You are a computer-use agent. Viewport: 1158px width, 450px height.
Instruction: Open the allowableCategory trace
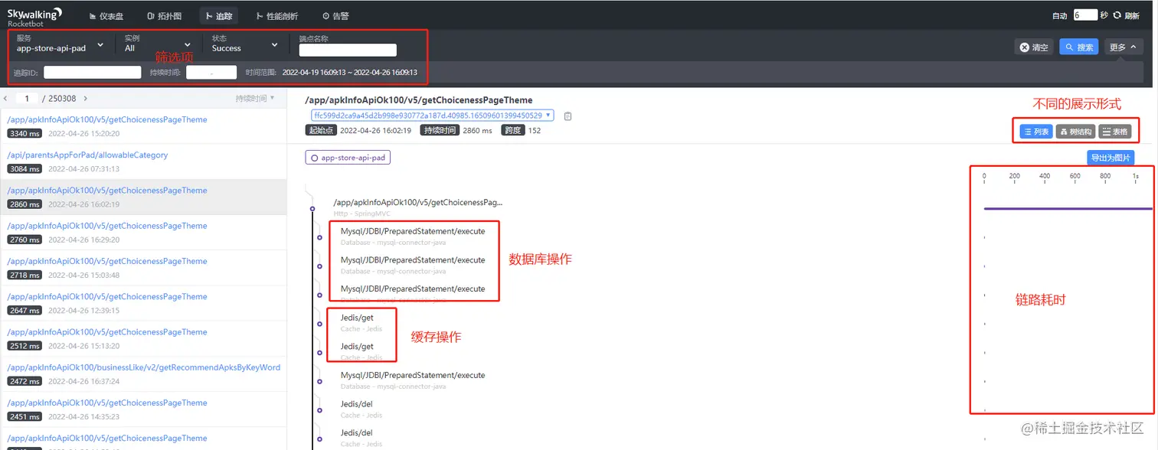click(x=143, y=161)
